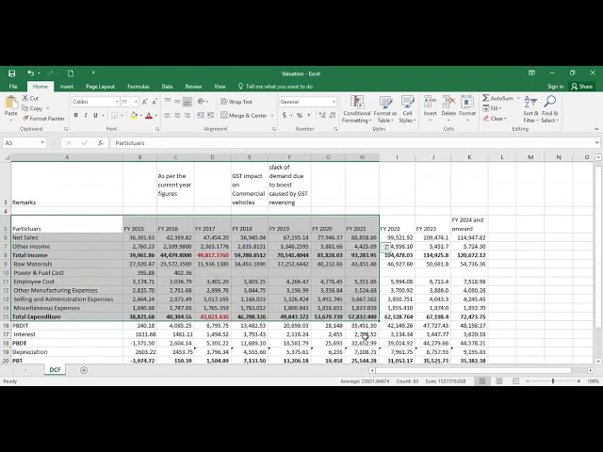Open the General number format dropdown
603x452 pixels.
coord(334,102)
